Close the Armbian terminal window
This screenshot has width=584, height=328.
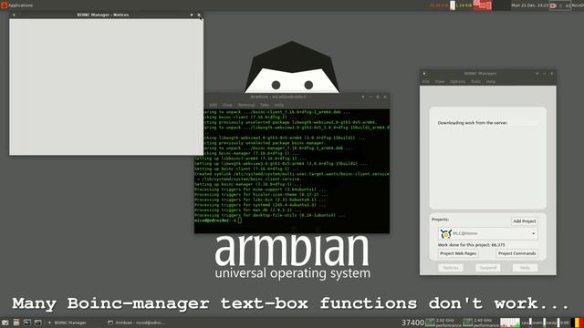[x=385, y=97]
